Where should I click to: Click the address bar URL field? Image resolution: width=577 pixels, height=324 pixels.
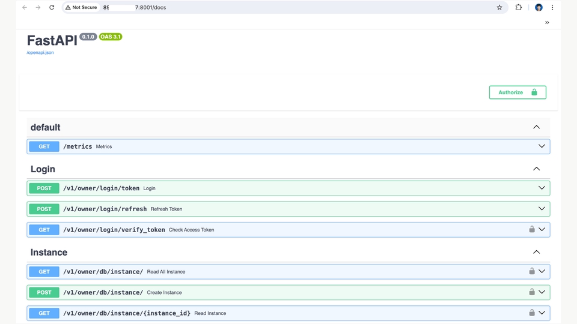click(x=285, y=7)
